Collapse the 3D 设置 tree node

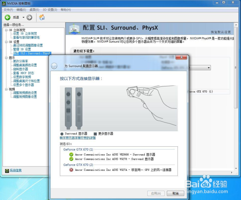point(6,42)
